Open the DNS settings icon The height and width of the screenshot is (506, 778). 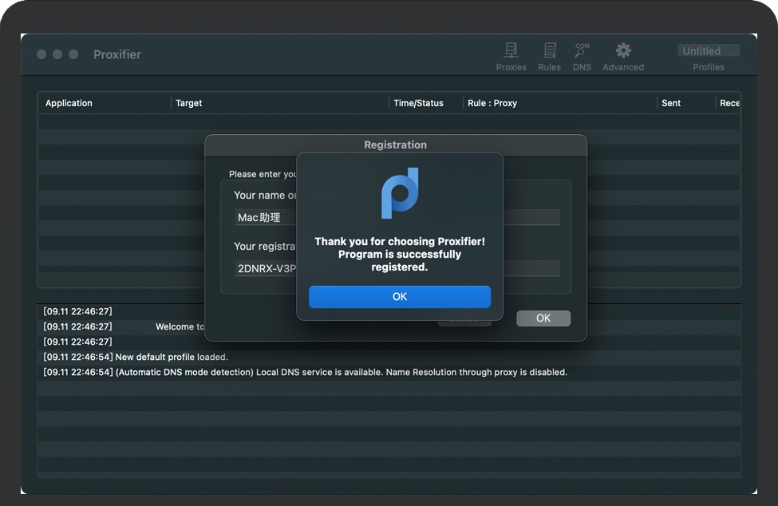582,57
